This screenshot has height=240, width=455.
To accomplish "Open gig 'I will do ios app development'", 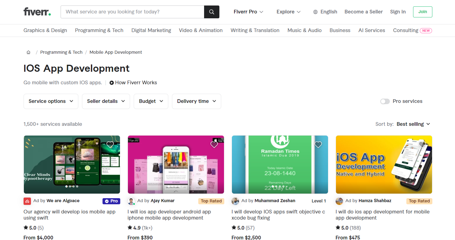I will [382, 215].
